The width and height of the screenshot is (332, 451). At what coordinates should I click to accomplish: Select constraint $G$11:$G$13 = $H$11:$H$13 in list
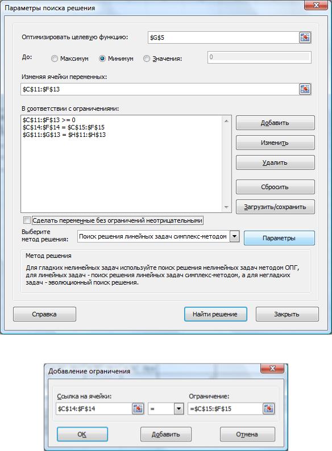click(x=64, y=135)
